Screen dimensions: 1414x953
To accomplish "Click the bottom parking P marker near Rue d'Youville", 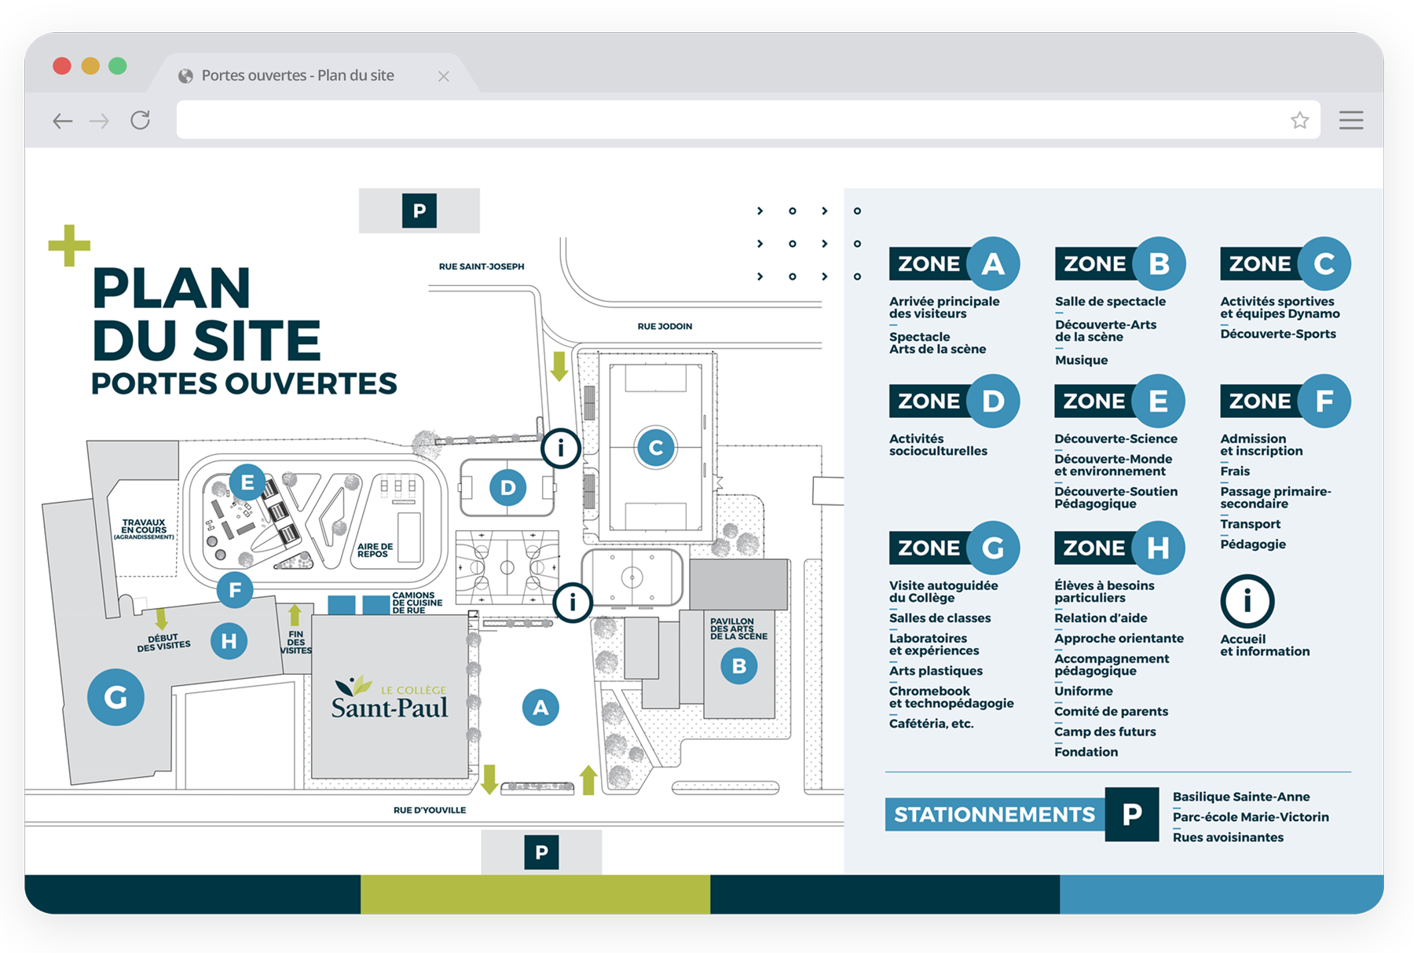I will click(541, 852).
